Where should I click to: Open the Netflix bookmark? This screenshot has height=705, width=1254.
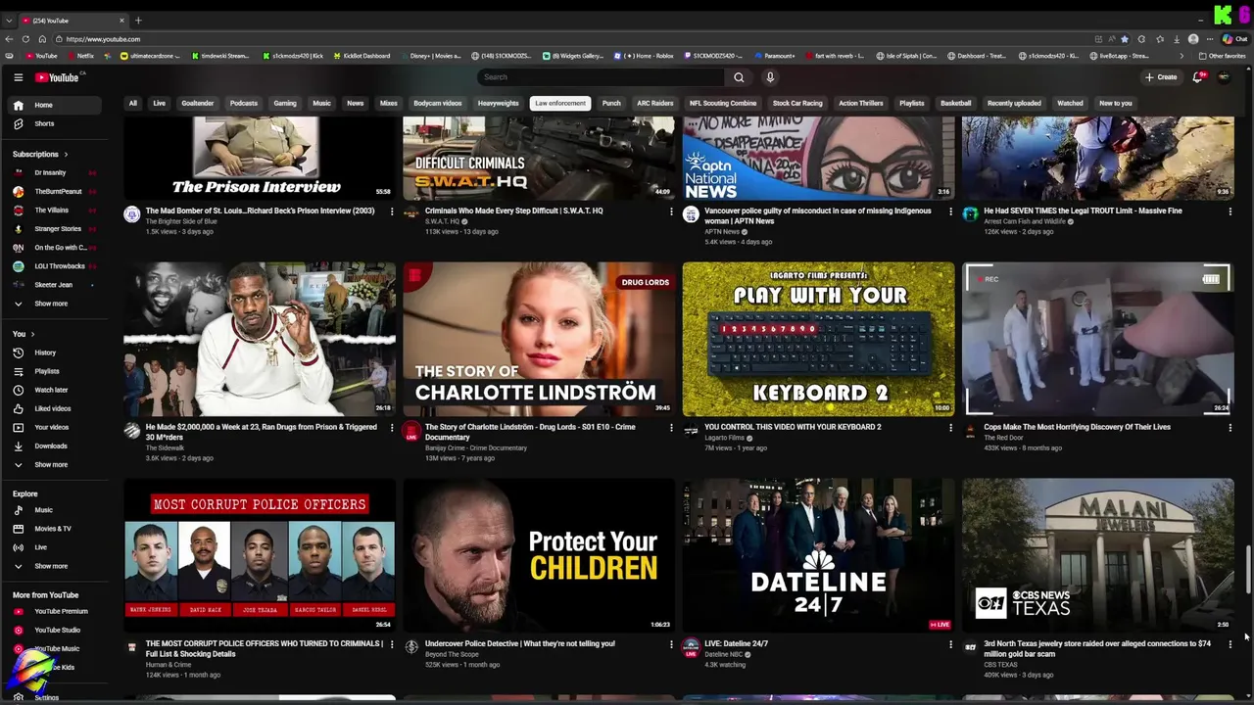coord(81,56)
